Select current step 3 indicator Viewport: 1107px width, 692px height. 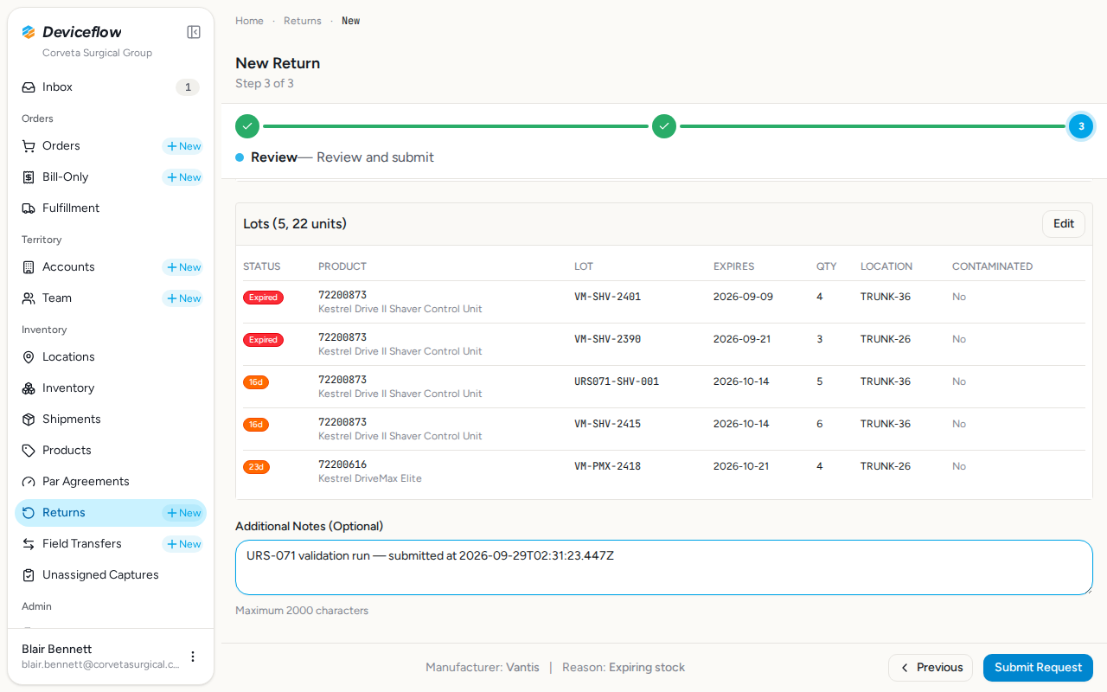point(1081,126)
